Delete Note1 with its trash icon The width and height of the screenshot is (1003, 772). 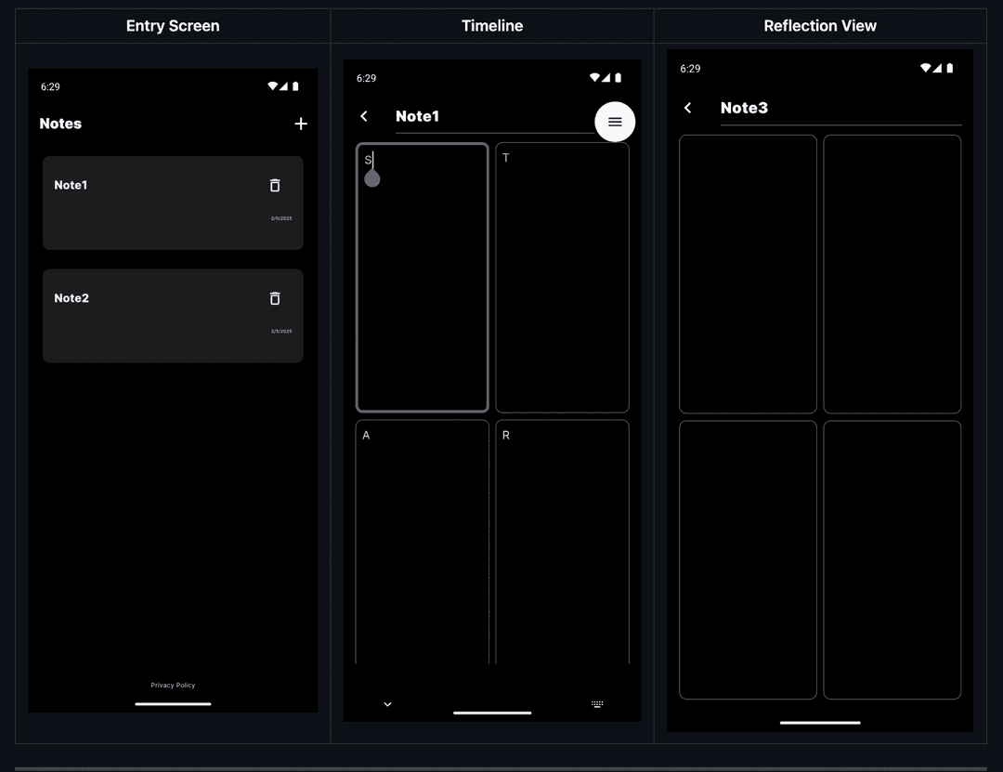tap(275, 185)
